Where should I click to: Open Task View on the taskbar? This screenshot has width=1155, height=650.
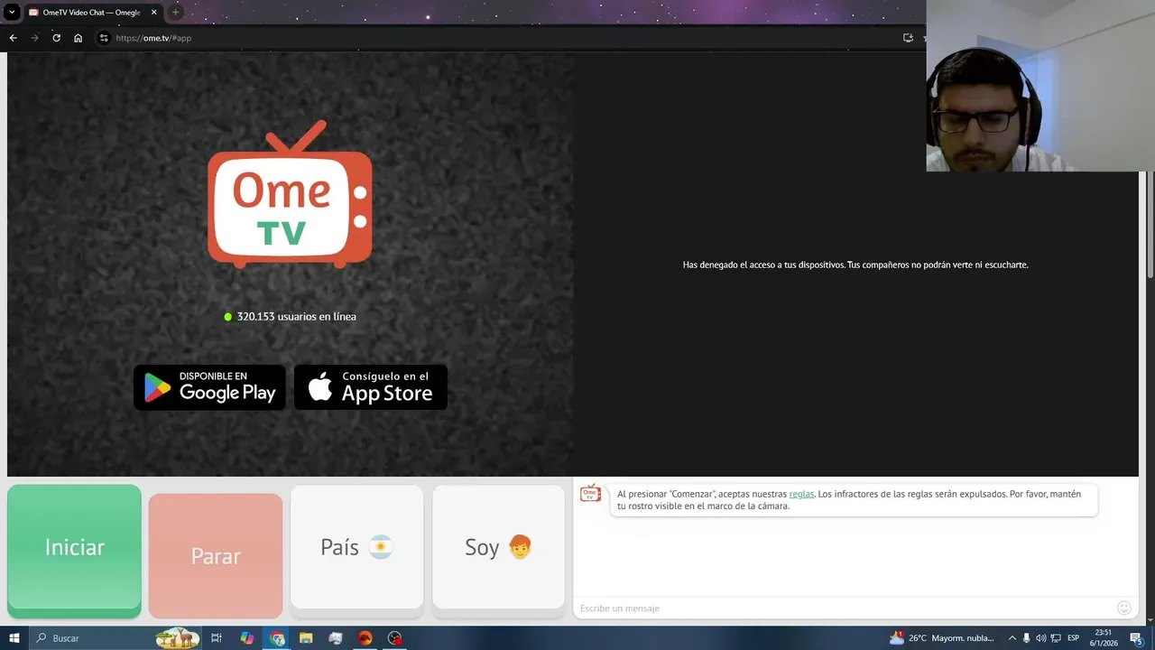pos(217,638)
